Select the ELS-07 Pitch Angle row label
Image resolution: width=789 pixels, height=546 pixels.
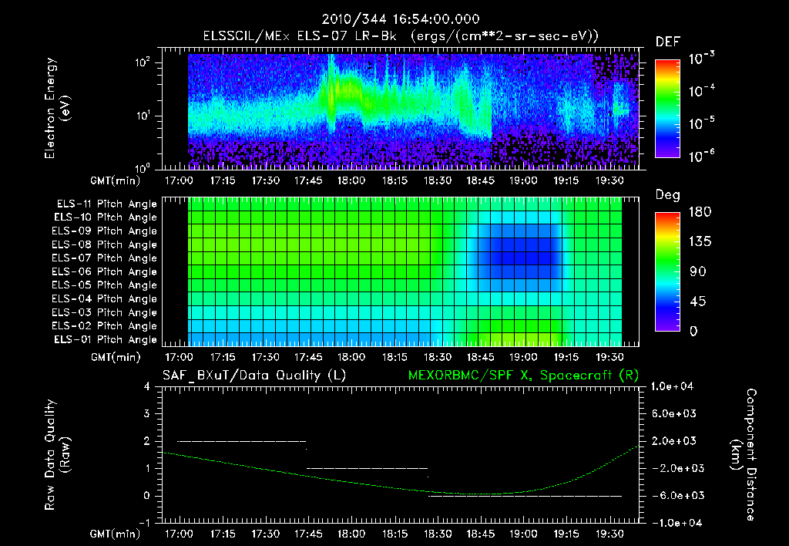pyautogui.click(x=105, y=258)
